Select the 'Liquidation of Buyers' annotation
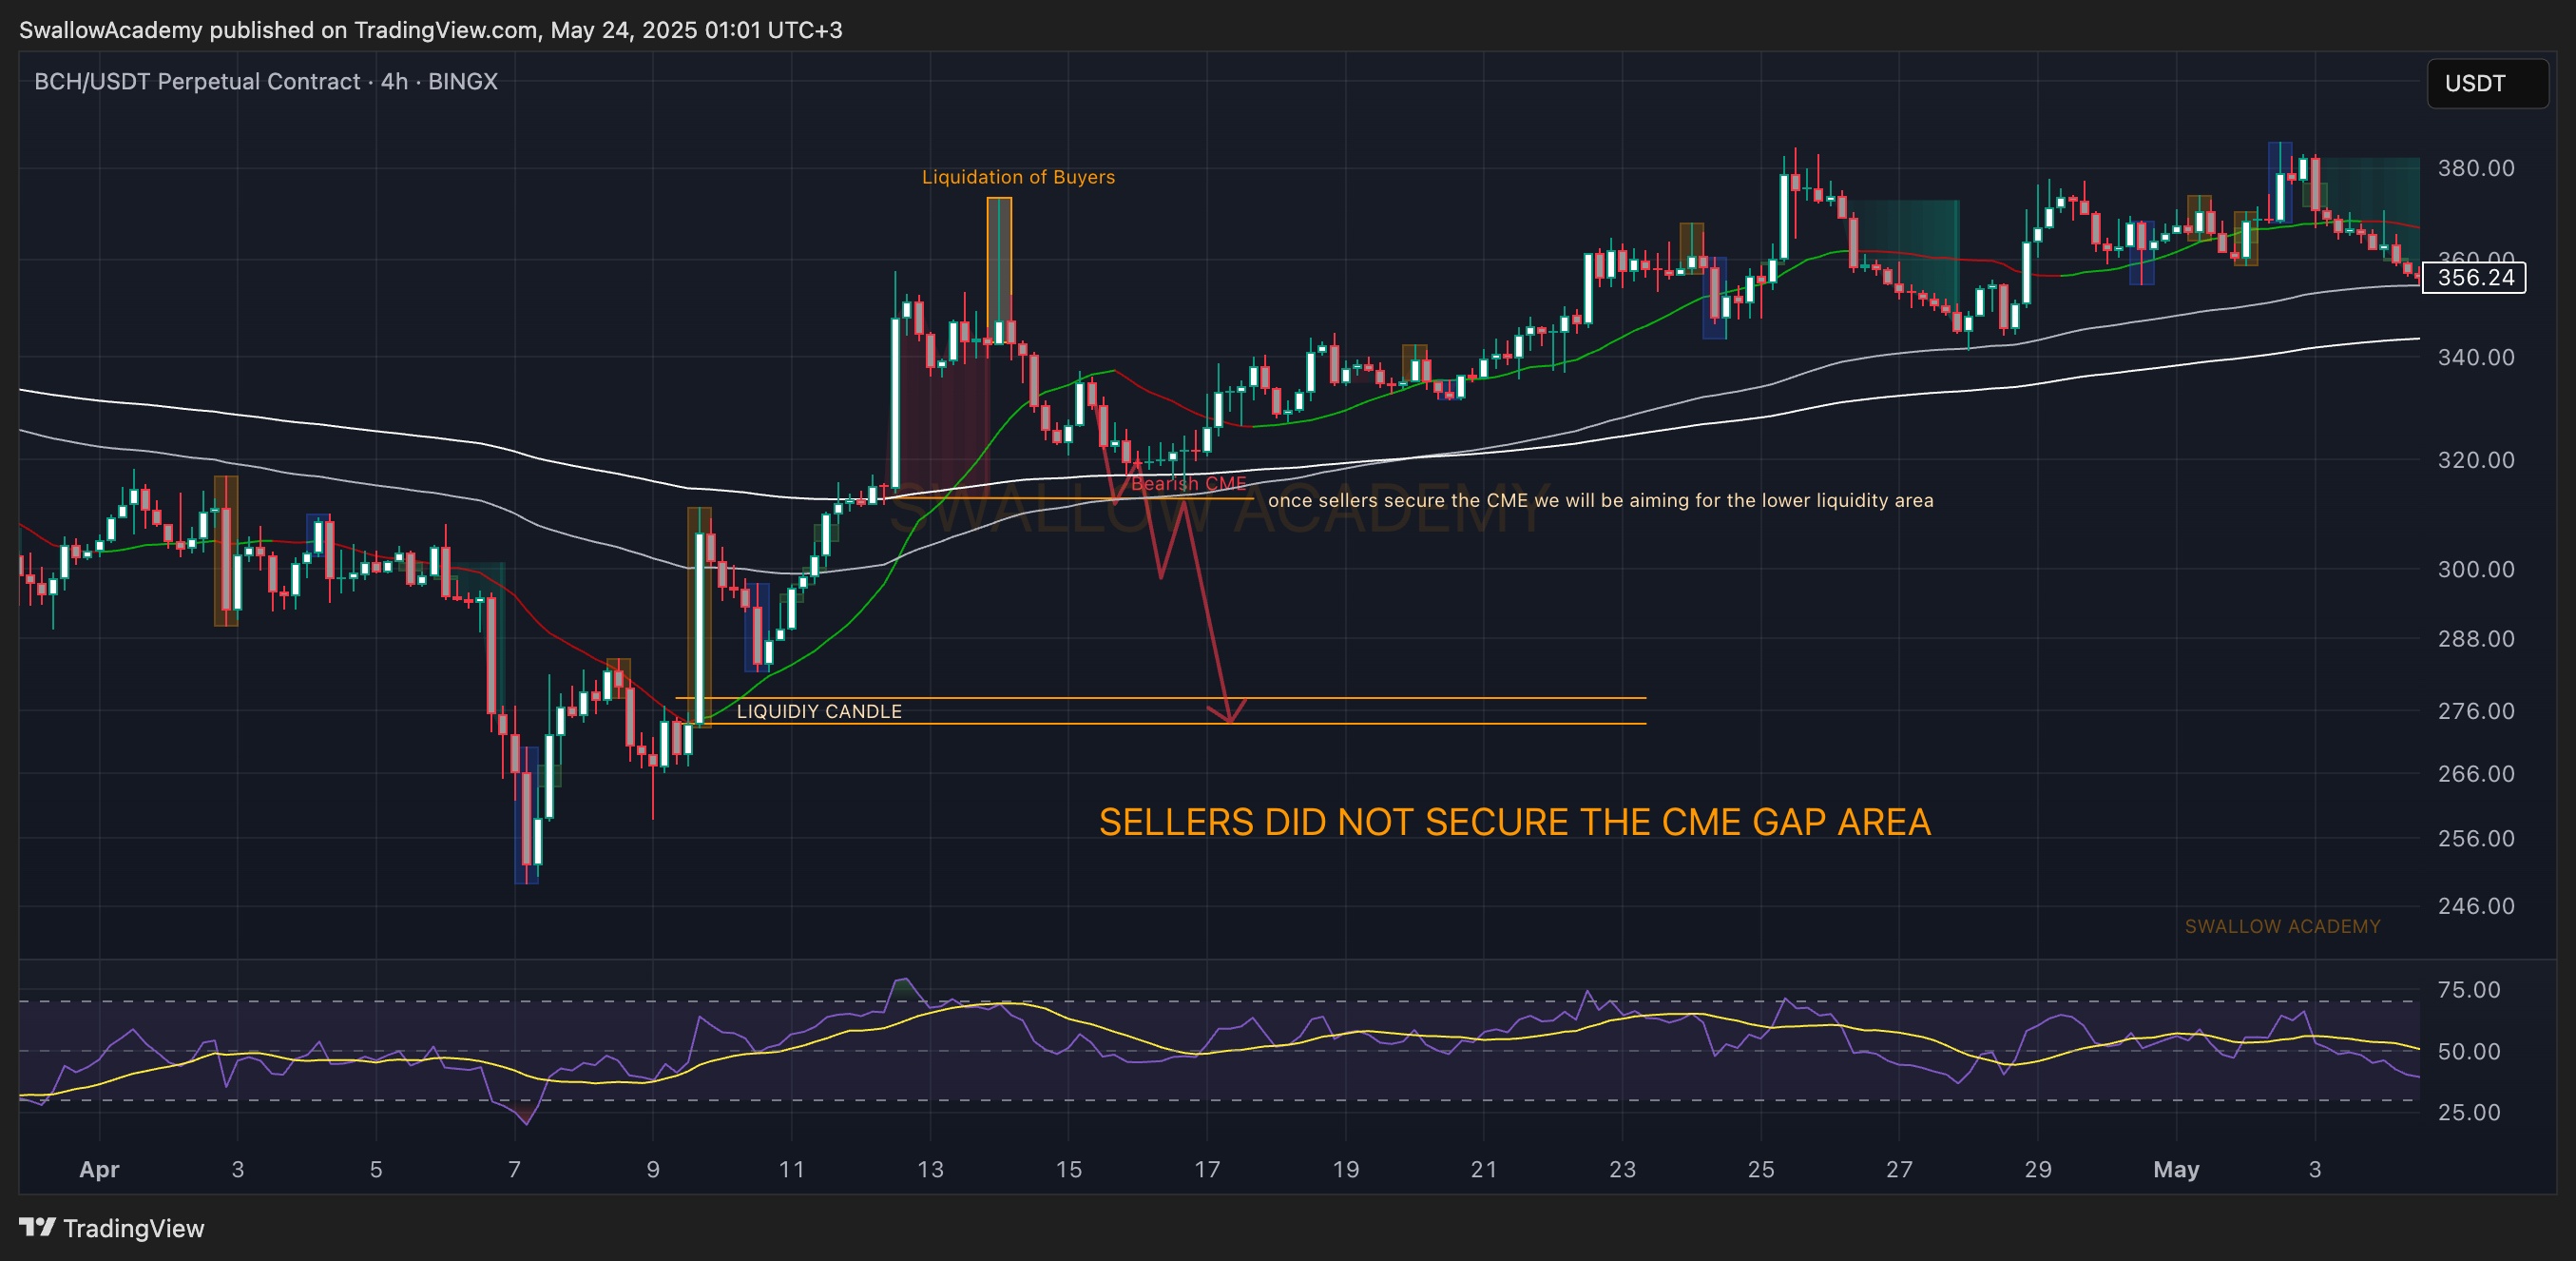The image size is (2576, 1261). point(1018,177)
